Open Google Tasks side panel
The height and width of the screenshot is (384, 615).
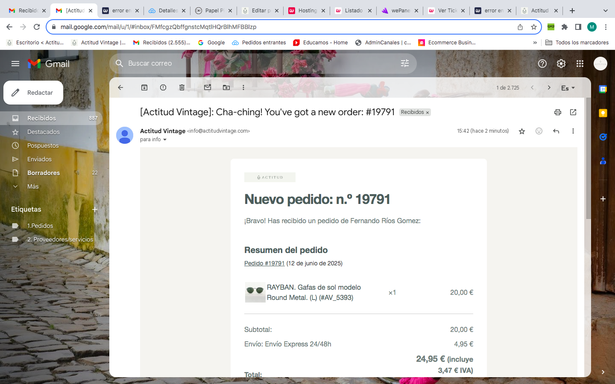point(603,137)
